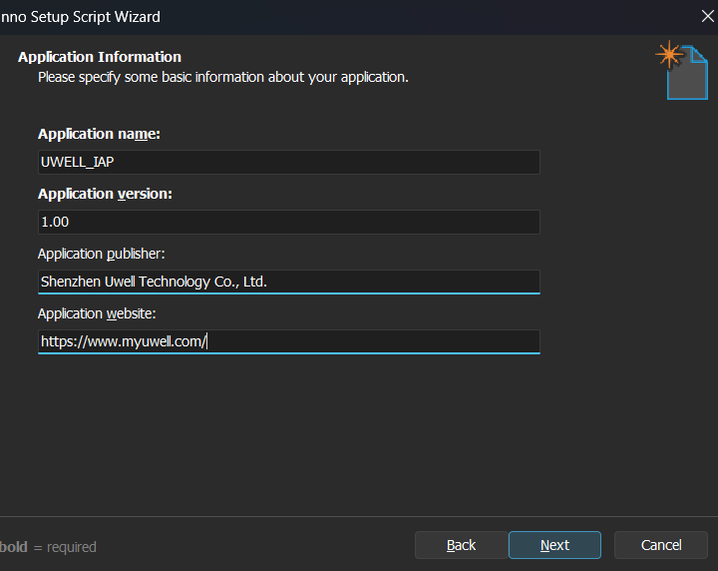Click the 'Application website:' label
Image resolution: width=718 pixels, height=571 pixels.
97,313
